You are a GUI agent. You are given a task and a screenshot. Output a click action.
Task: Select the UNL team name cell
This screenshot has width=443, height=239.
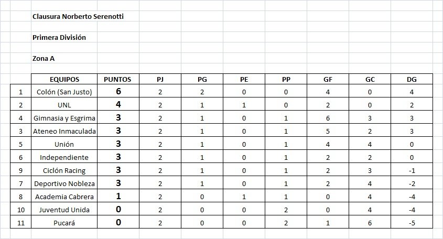(64, 105)
